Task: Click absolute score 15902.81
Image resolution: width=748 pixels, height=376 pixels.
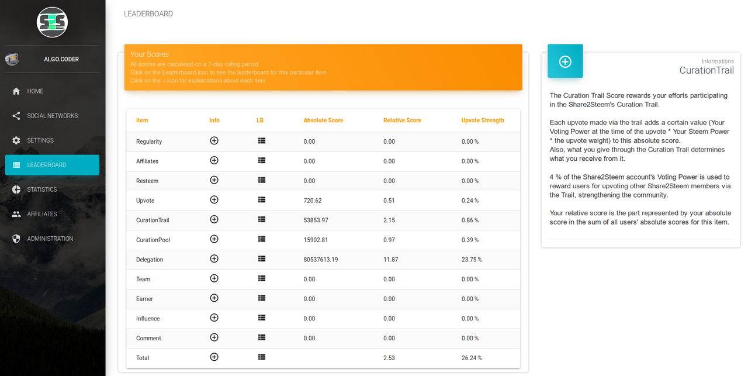Action: (316, 240)
